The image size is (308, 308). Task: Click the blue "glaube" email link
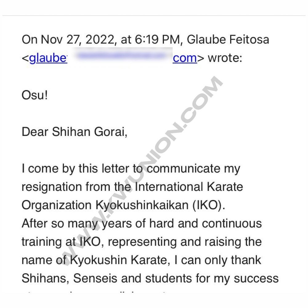click(48, 58)
